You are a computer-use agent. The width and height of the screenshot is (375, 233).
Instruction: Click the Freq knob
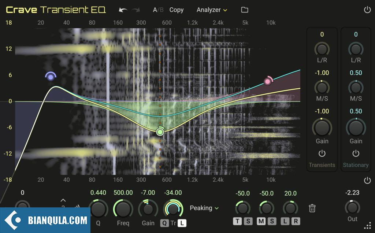(123, 209)
